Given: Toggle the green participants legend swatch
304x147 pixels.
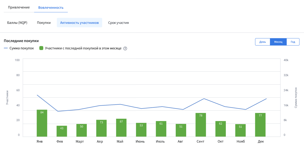Looking at the screenshot, I should pyautogui.click(x=41, y=48).
